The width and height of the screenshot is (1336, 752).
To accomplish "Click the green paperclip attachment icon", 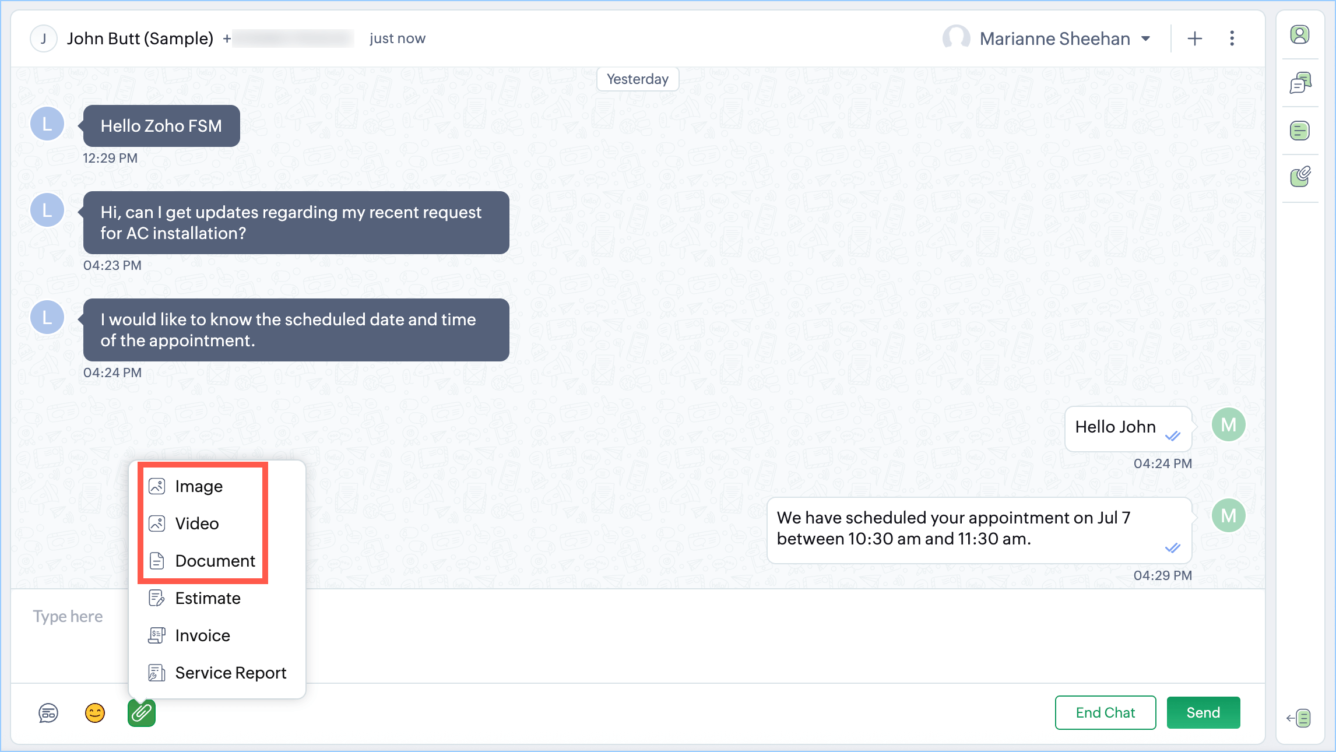I will tap(142, 712).
